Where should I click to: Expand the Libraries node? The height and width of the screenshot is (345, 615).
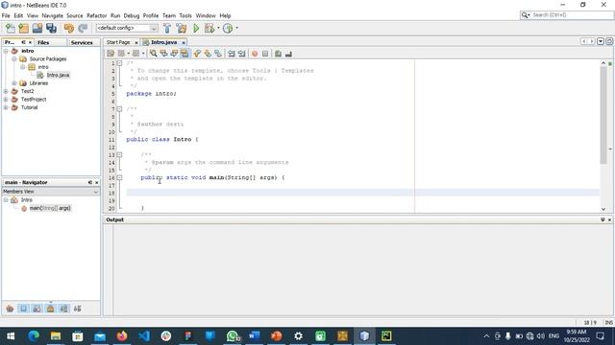[x=14, y=83]
